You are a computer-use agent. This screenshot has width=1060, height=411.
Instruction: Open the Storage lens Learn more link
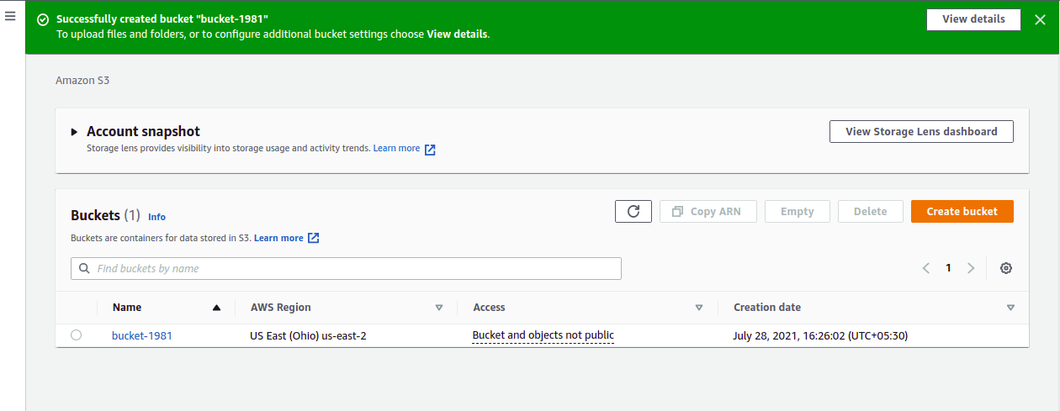coord(396,148)
